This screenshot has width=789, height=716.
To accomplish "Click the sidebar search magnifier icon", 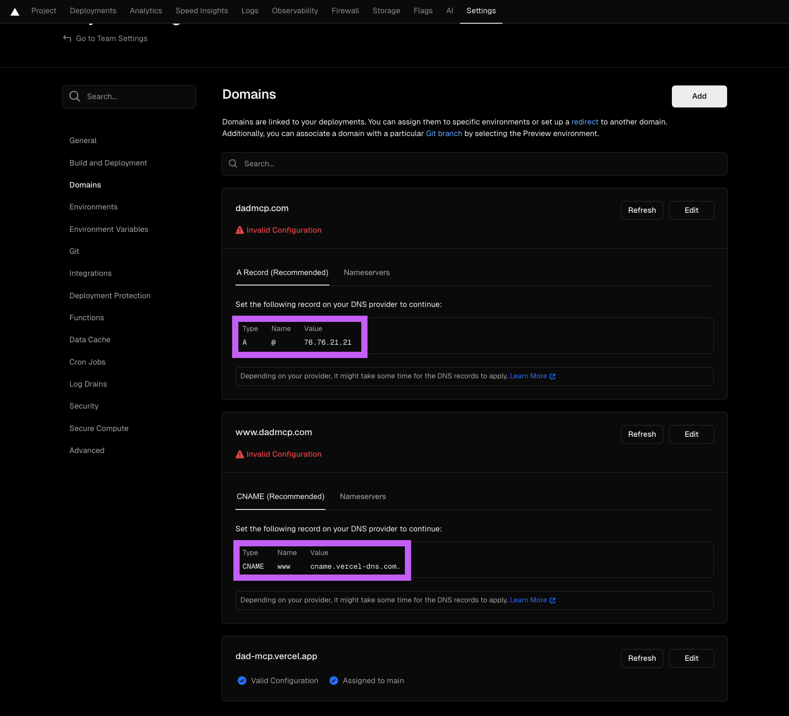I will coord(75,96).
